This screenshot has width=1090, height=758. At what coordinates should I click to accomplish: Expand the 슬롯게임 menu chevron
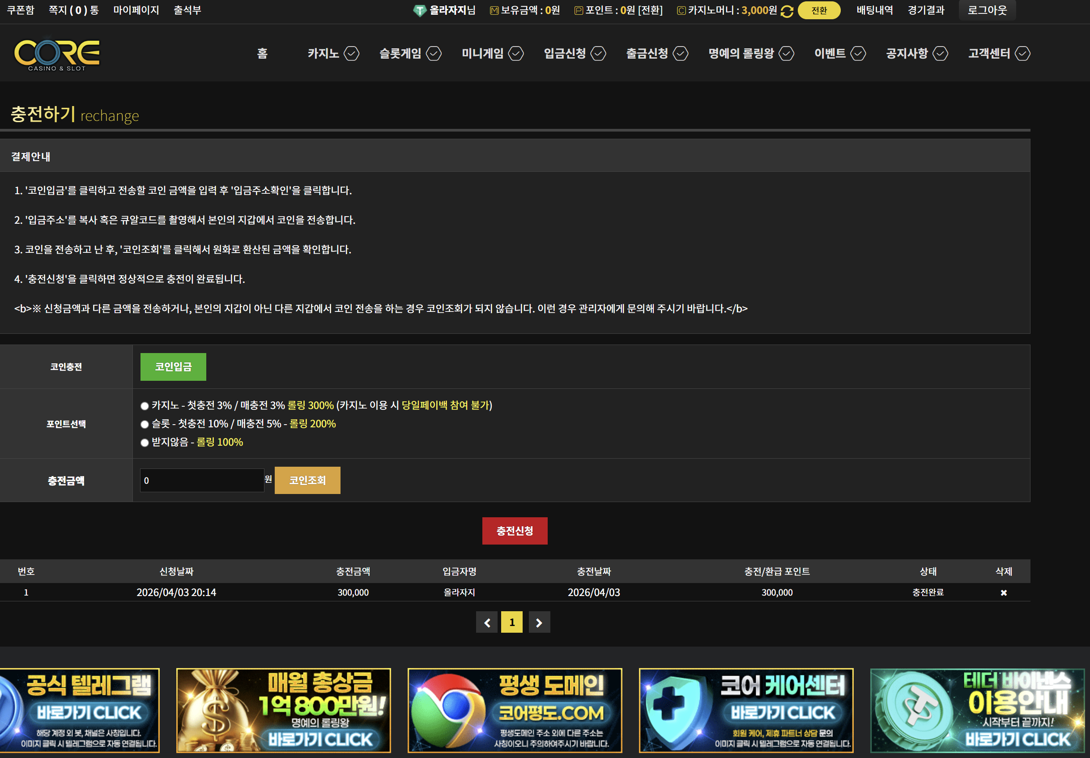(434, 54)
